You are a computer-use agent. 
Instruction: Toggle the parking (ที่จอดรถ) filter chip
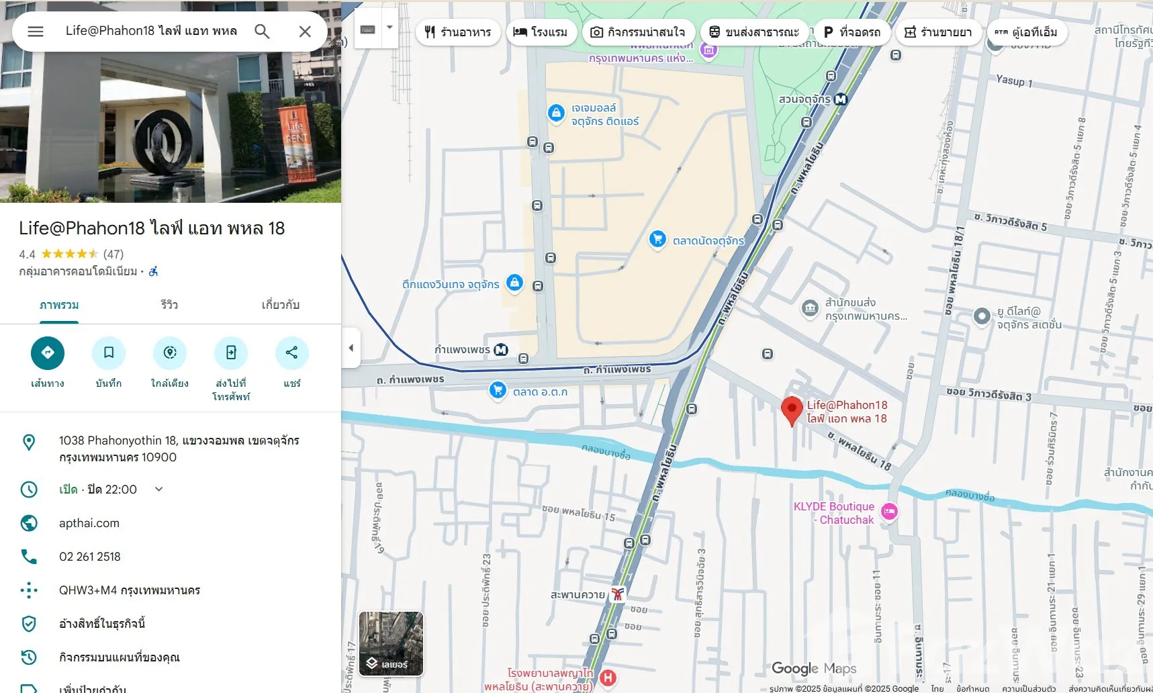(x=852, y=32)
